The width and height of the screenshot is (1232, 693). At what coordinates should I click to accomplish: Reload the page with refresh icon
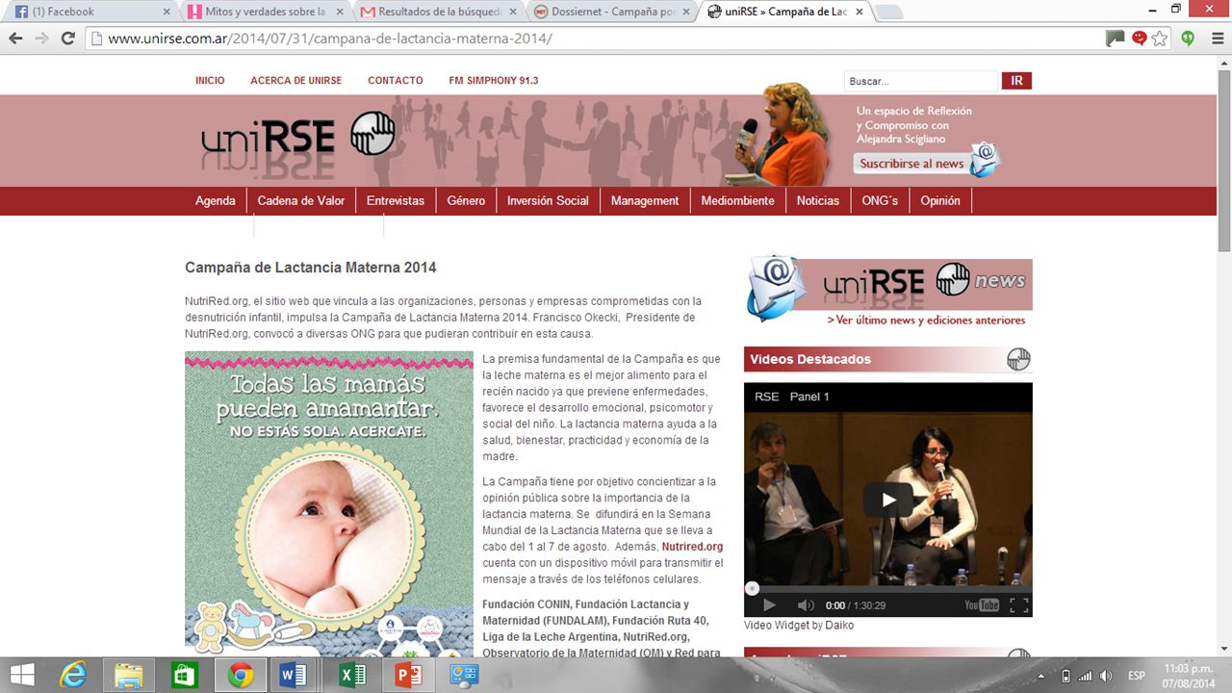(x=67, y=38)
